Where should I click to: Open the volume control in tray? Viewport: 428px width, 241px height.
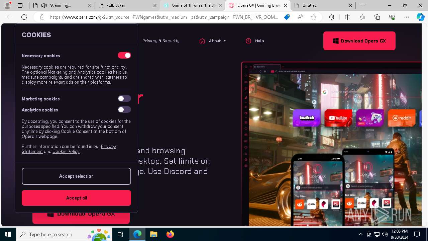[385, 234]
